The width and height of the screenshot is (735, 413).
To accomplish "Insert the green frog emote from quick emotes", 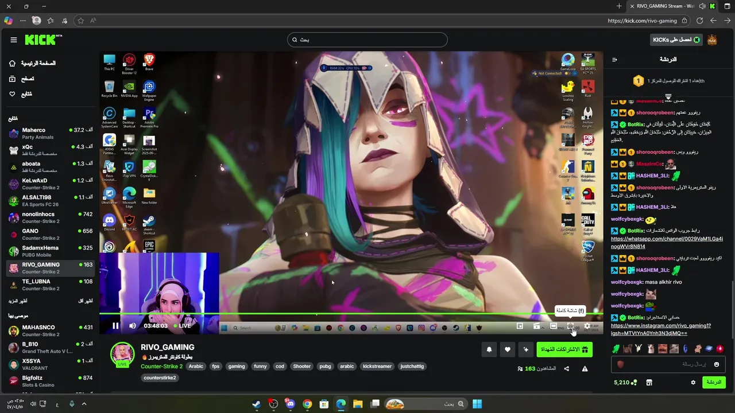I will point(616,349).
